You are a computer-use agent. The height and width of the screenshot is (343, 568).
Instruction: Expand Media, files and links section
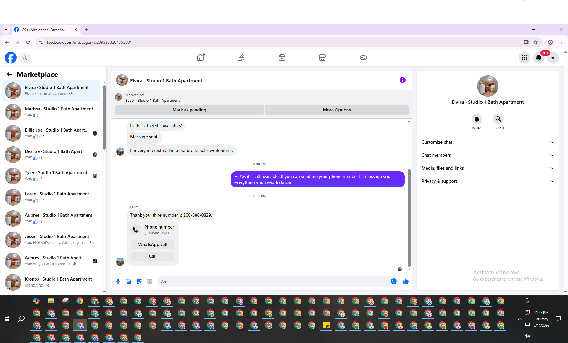pos(488,168)
